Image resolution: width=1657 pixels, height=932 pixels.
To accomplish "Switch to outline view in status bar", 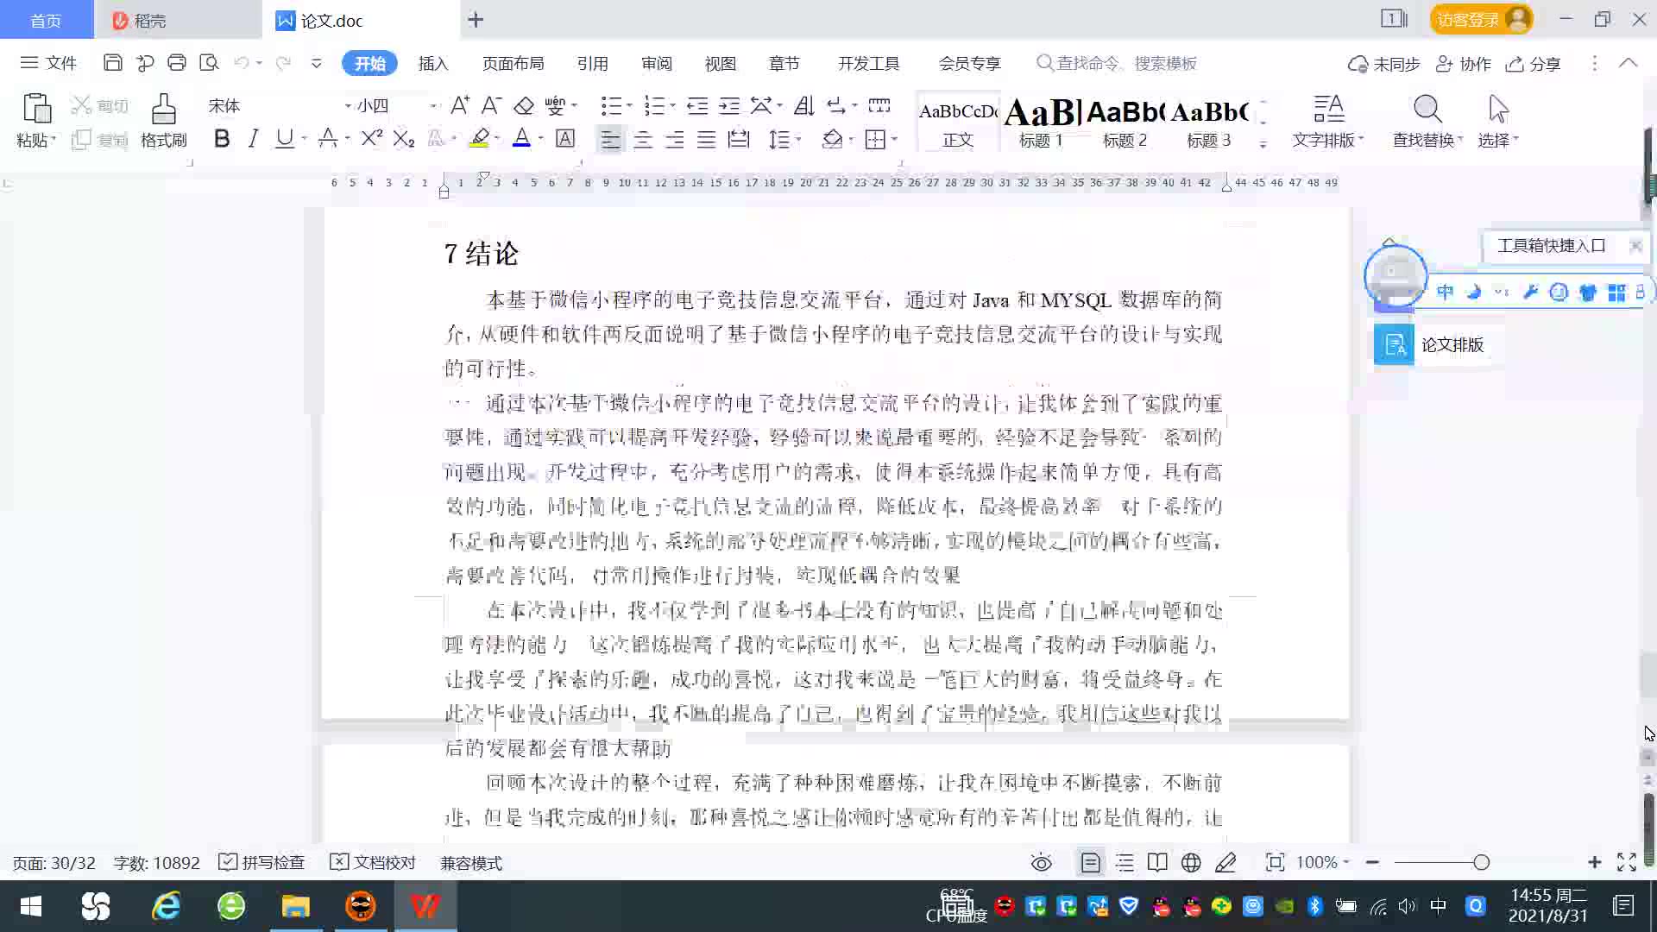I will pyautogui.click(x=1125, y=862).
